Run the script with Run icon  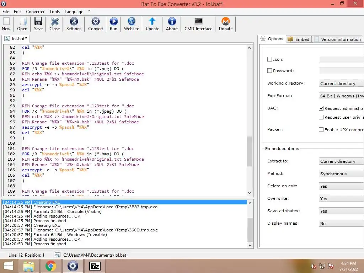[113, 24]
